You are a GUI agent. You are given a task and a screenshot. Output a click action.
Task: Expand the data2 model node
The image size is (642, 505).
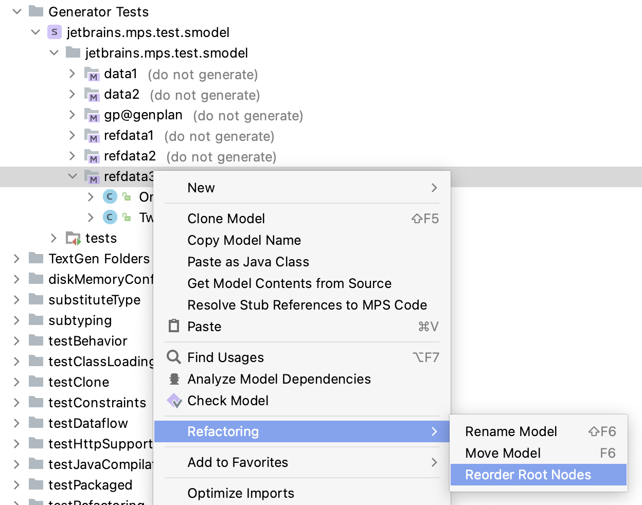tap(72, 95)
